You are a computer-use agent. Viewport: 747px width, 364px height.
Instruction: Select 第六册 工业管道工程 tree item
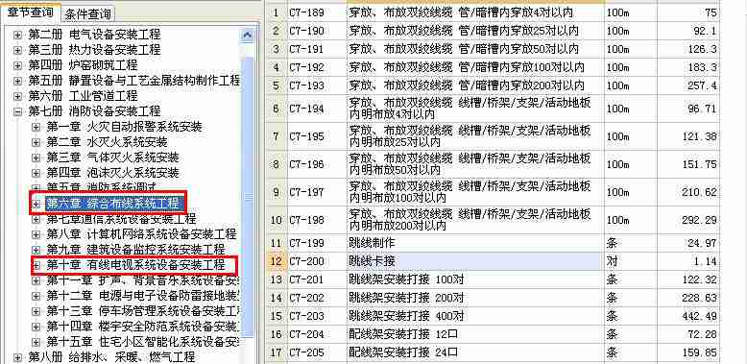(x=83, y=96)
